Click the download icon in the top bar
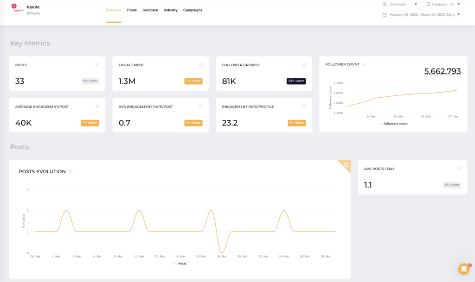 385,4
